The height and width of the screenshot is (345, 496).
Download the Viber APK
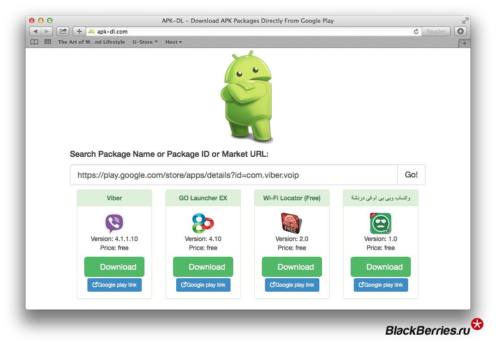point(114,267)
